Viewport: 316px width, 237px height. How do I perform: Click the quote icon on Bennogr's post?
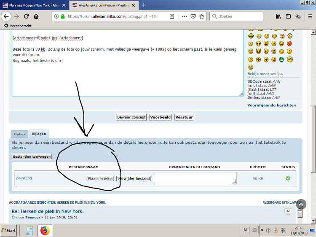click(288, 212)
